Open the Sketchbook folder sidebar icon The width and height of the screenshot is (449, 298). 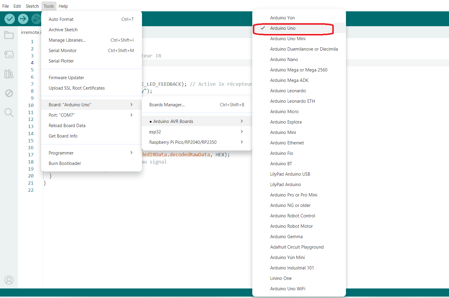pos(9,35)
